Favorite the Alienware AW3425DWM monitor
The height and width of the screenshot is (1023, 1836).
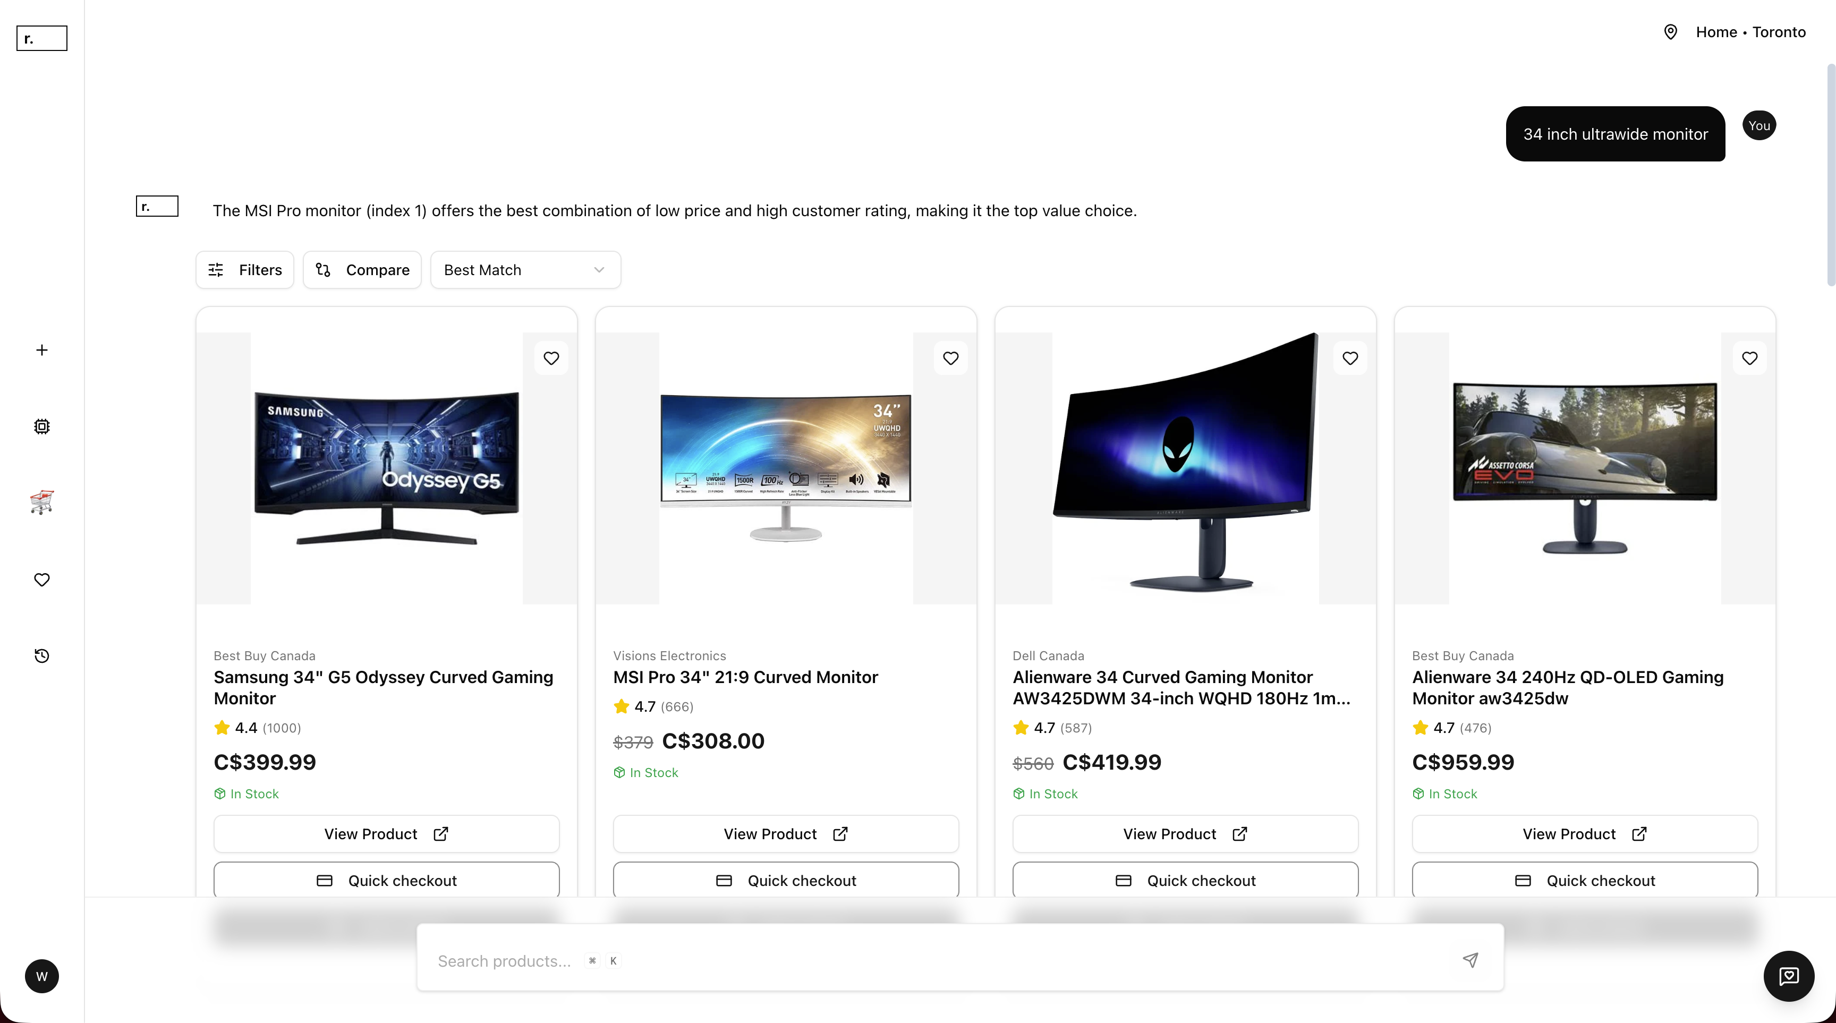(1350, 357)
